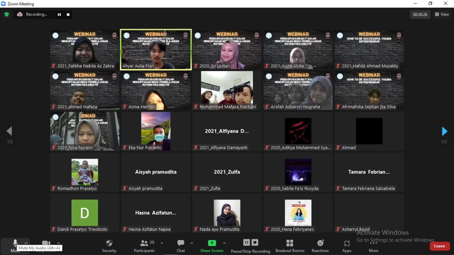The width and height of the screenshot is (454, 255).
Task: Open the More menu in toolbar
Action: coord(373,245)
